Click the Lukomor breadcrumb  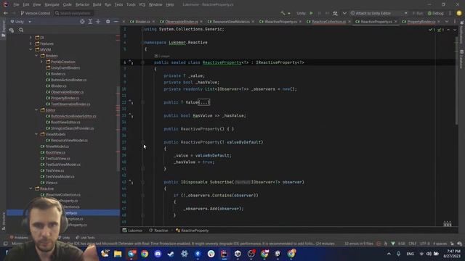[x=132, y=231]
